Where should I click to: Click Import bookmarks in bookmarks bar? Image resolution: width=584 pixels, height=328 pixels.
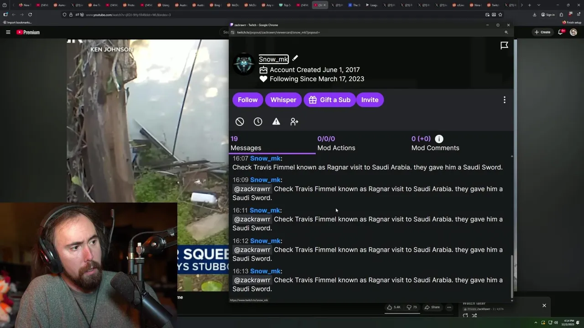[17, 22]
